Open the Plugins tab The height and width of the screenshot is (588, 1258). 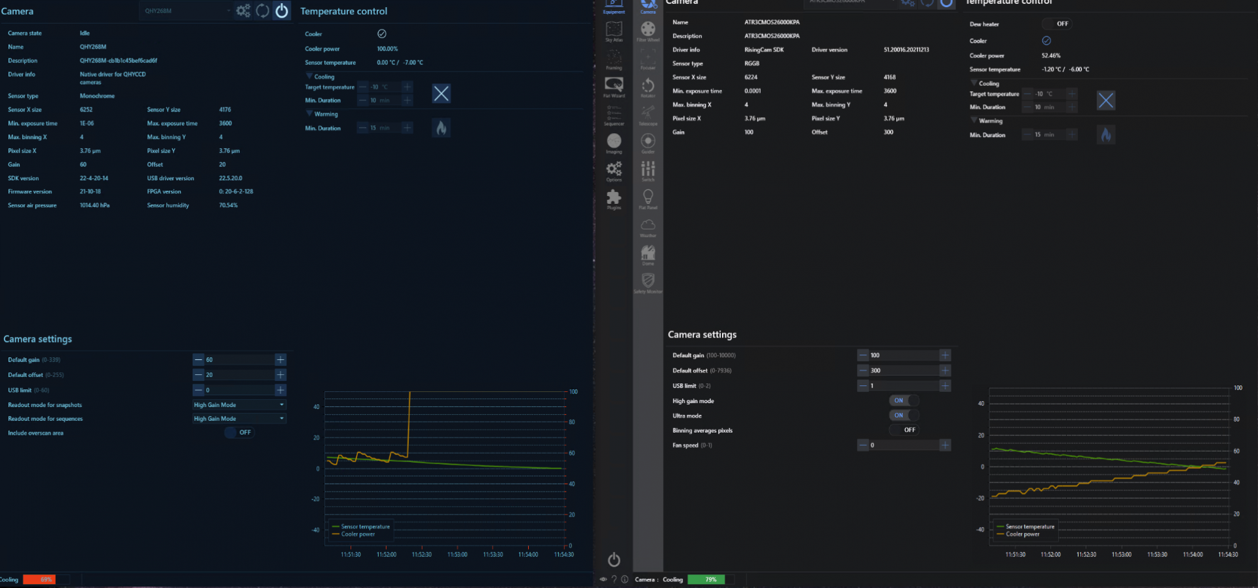[x=614, y=199]
